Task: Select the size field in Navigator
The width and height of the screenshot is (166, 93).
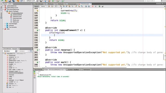Action: [x=11, y=87]
